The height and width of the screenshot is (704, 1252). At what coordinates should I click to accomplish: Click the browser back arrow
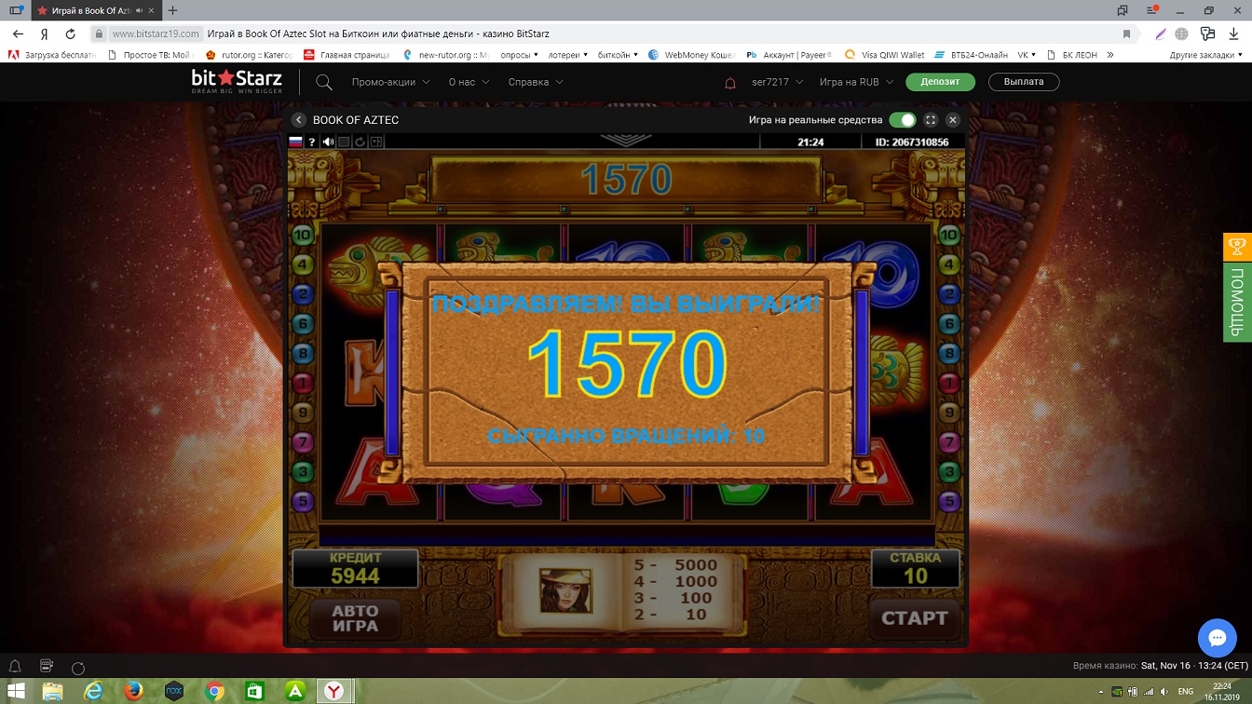(x=18, y=34)
